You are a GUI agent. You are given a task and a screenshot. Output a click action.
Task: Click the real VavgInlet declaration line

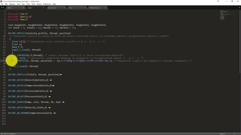click(x=57, y=25)
